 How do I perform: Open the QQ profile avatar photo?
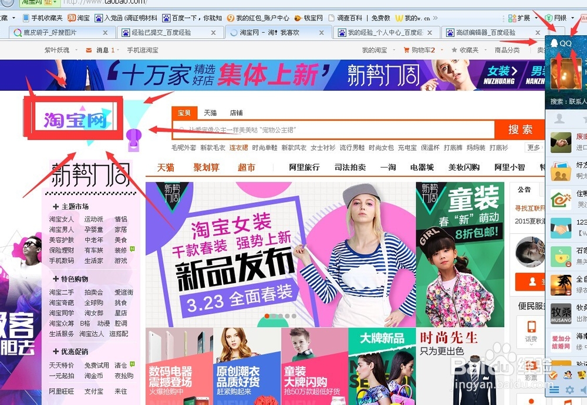coord(566,73)
